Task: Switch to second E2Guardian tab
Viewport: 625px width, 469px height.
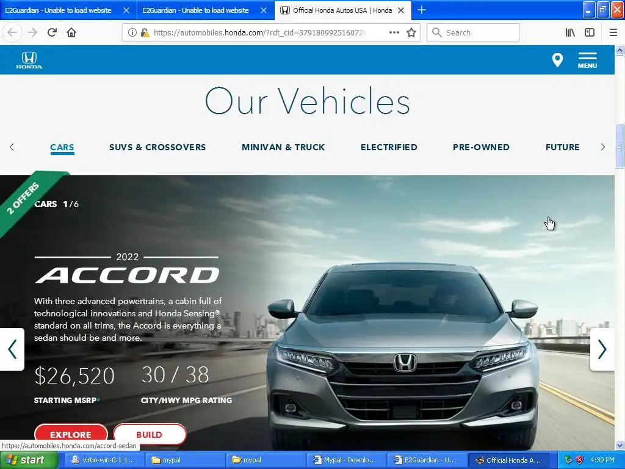Action: click(195, 10)
